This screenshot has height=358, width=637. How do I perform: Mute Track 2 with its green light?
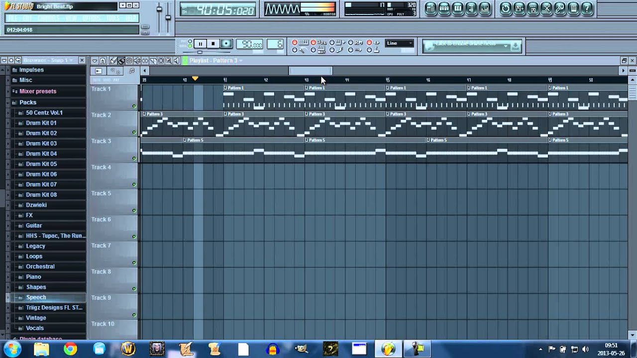[134, 132]
